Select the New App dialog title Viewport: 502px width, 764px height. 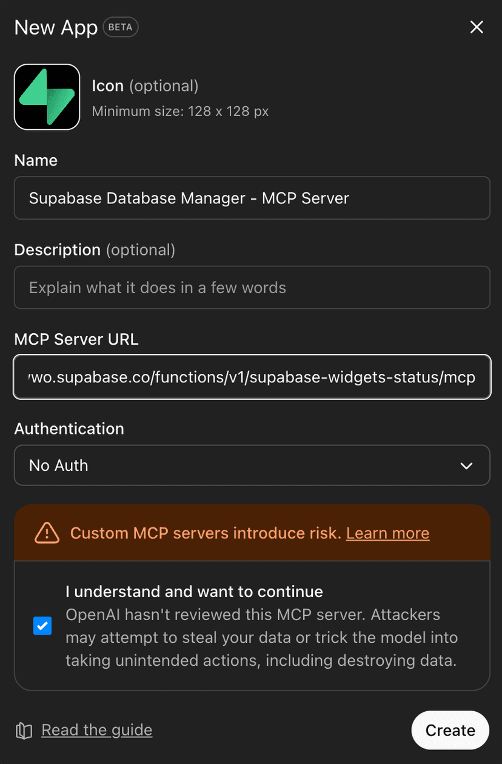coord(56,27)
